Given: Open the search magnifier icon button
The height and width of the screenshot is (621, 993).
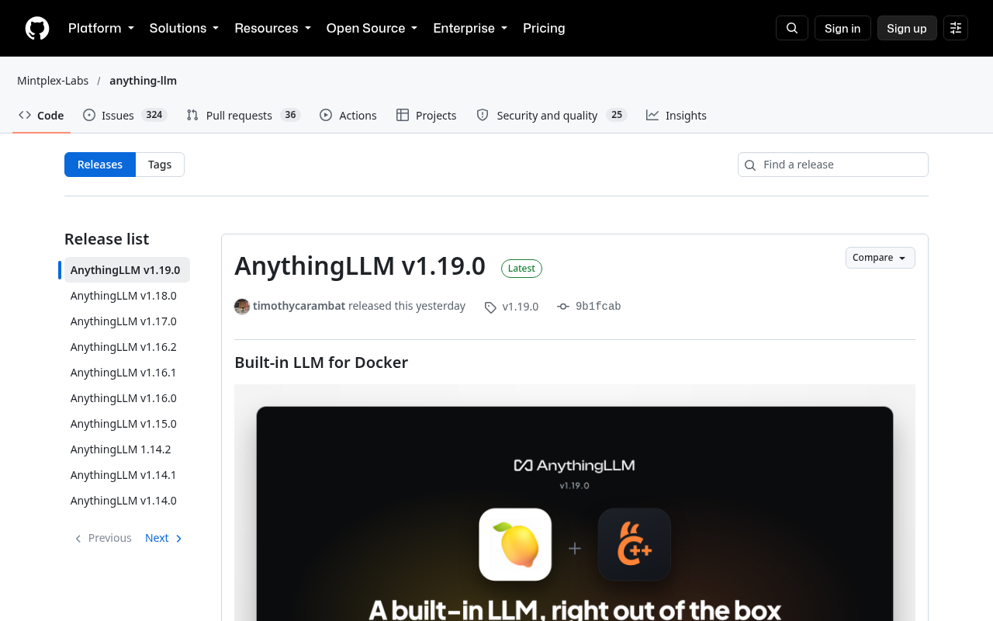Looking at the screenshot, I should (x=792, y=28).
